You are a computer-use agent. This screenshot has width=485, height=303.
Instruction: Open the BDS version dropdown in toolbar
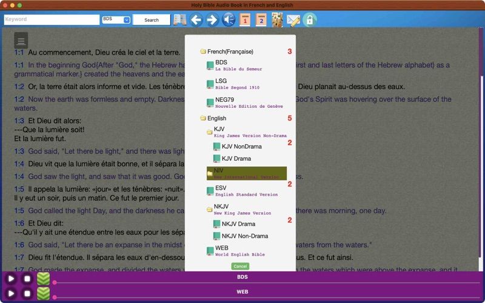[116, 19]
